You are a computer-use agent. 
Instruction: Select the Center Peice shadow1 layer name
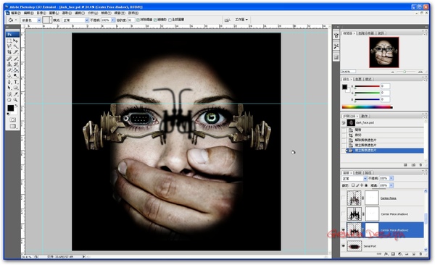point(394,214)
